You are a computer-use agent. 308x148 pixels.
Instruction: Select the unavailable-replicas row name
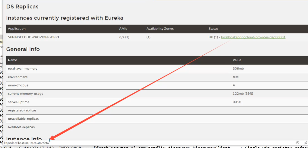pyautogui.click(x=23, y=119)
